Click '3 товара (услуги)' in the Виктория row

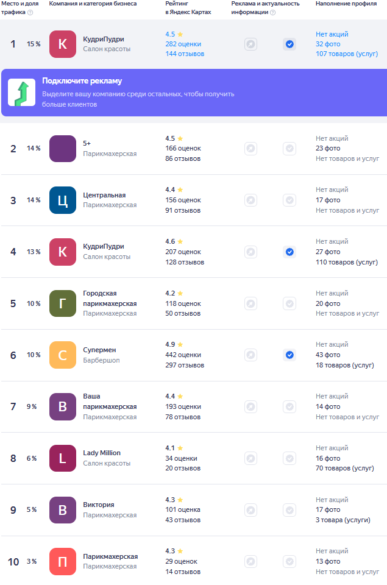pos(343,520)
